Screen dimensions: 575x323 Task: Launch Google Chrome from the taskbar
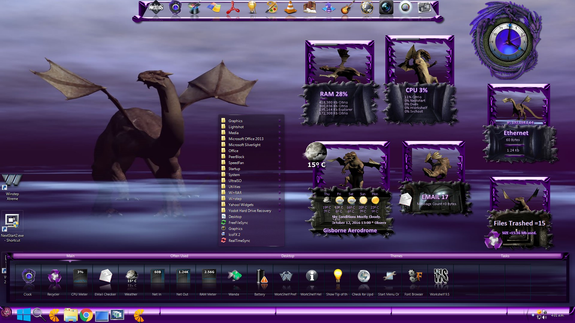point(86,315)
